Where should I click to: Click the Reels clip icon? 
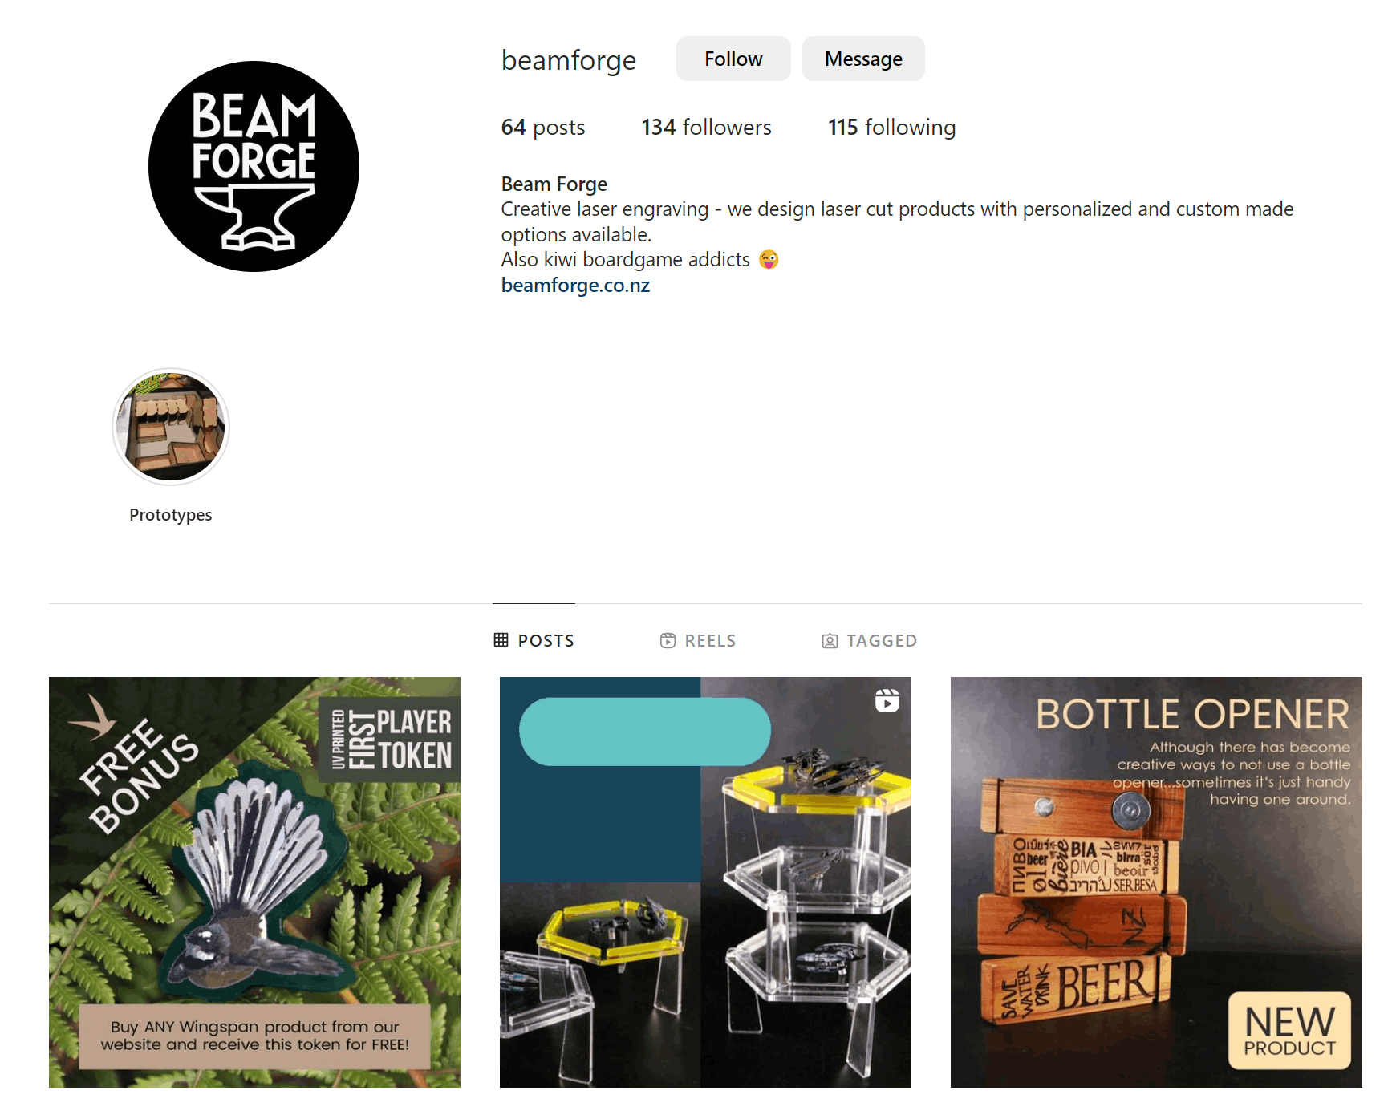[668, 640]
